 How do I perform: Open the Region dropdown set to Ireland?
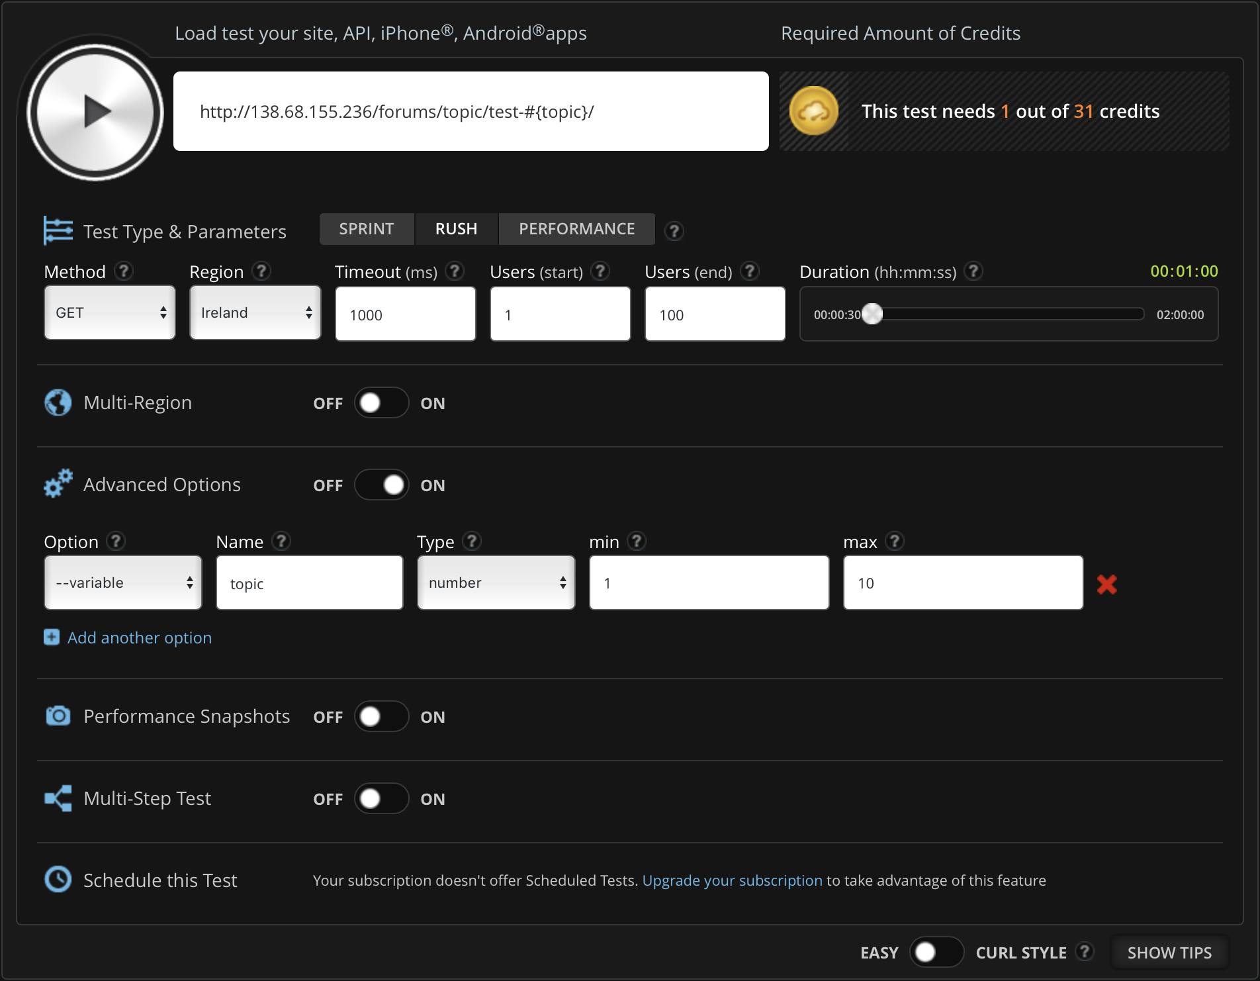(x=255, y=313)
